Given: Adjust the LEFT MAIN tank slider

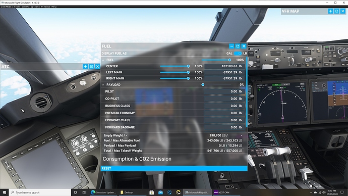Looking at the screenshot, I should 175,72.
